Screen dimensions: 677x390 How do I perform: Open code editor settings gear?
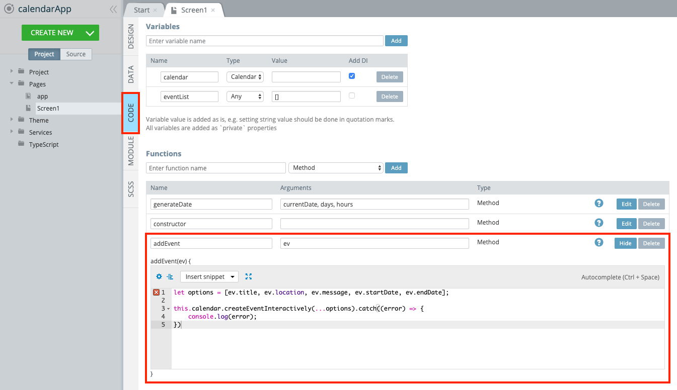(x=159, y=276)
